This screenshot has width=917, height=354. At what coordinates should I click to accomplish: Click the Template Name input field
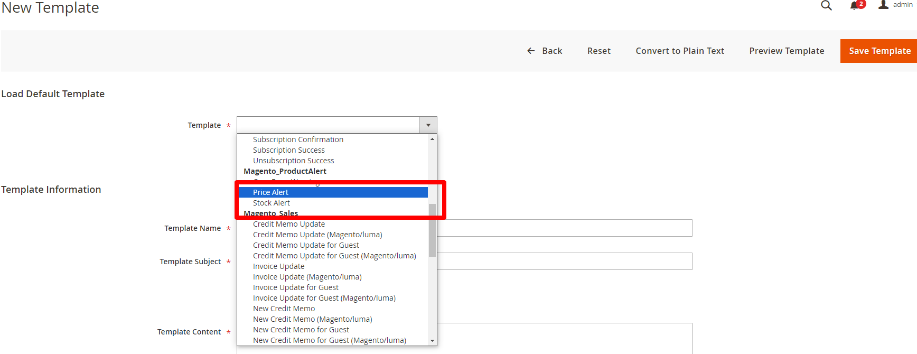click(x=564, y=228)
